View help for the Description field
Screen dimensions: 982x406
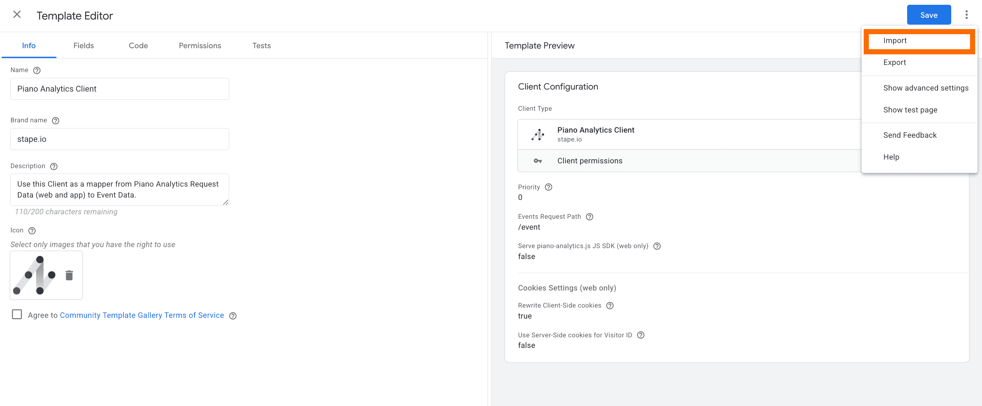point(53,166)
